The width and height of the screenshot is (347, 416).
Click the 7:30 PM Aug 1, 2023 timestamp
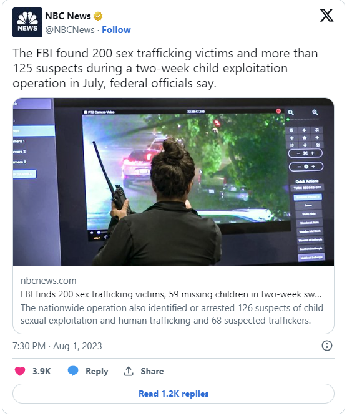[57, 346]
